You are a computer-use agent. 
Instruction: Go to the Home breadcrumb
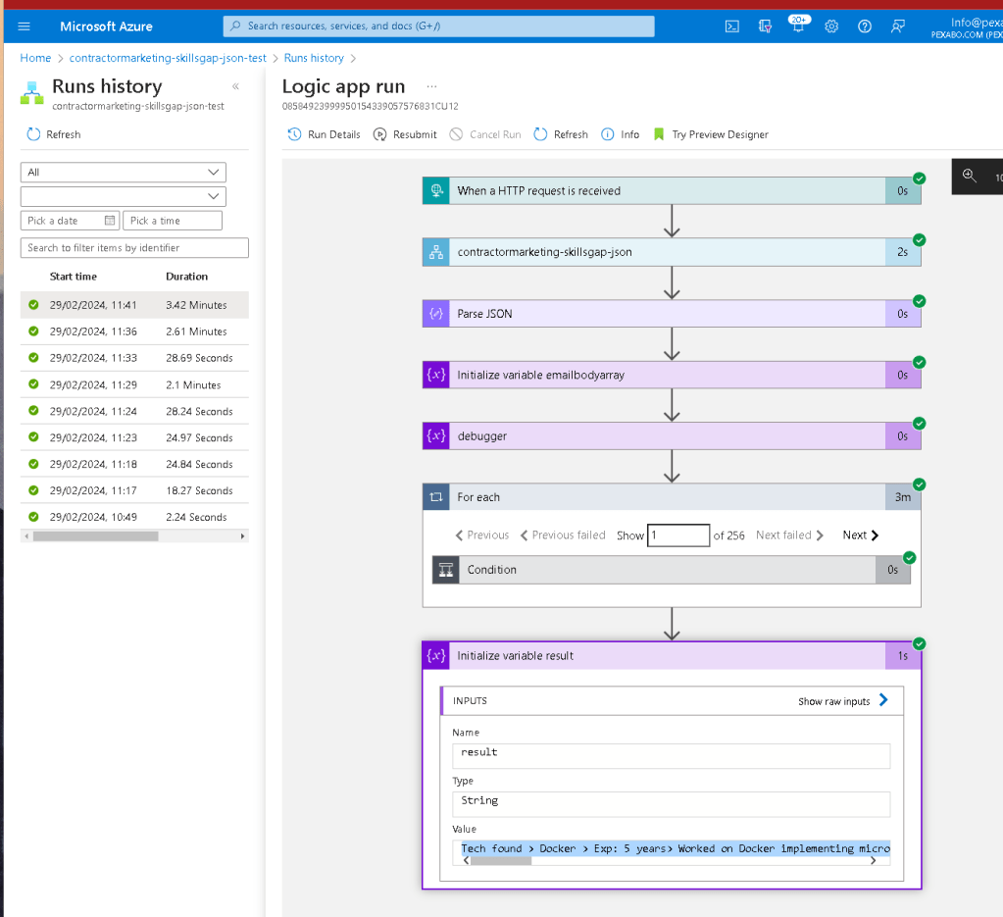pos(35,58)
